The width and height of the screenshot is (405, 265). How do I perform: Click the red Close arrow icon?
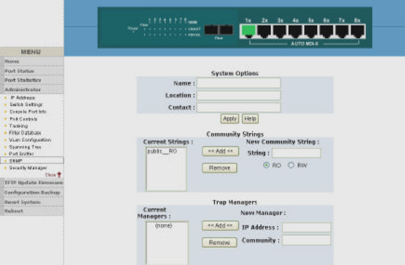click(59, 175)
